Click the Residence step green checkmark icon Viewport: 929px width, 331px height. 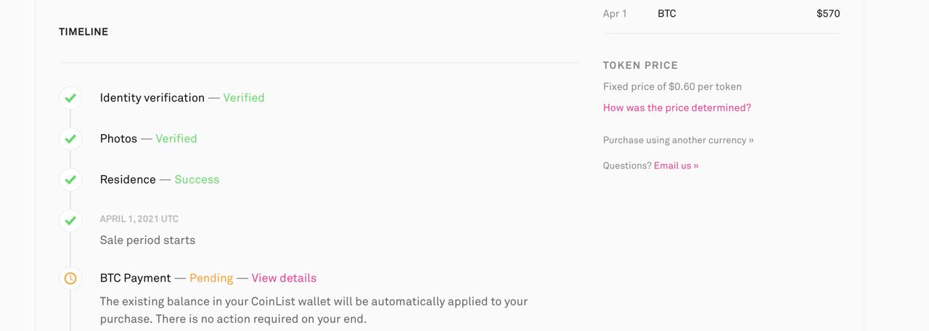point(70,179)
